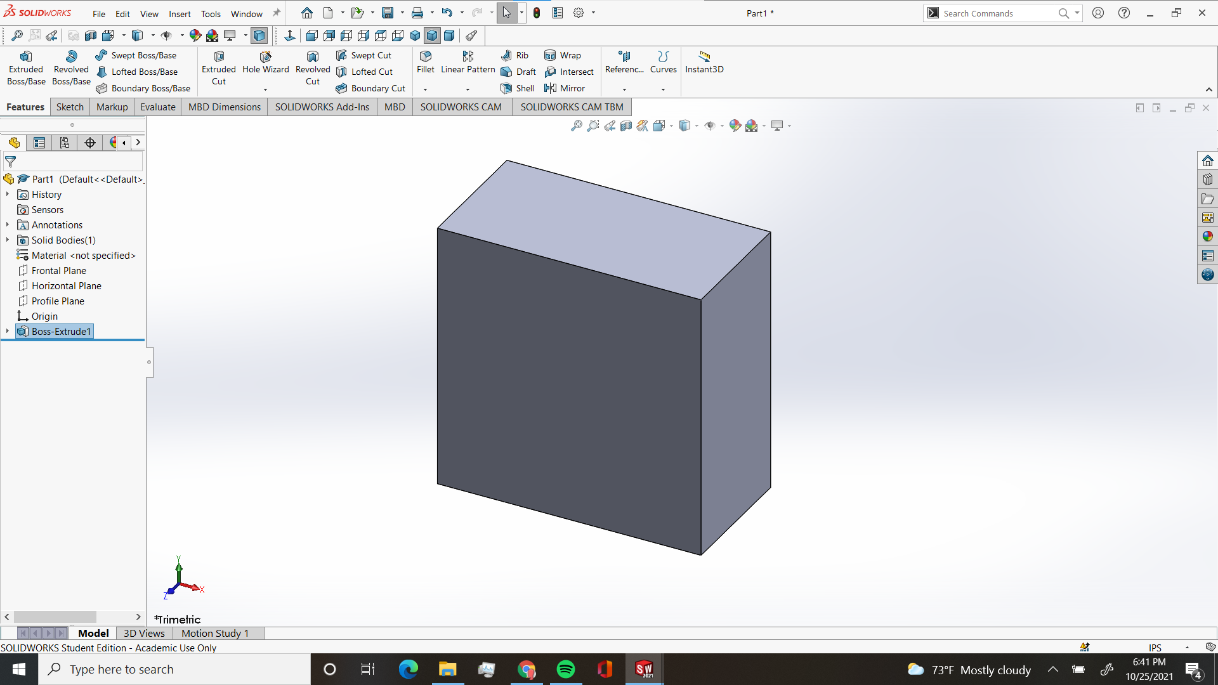Select the Linear Pattern tool
Screen dimensions: 1218x685
[468, 63]
